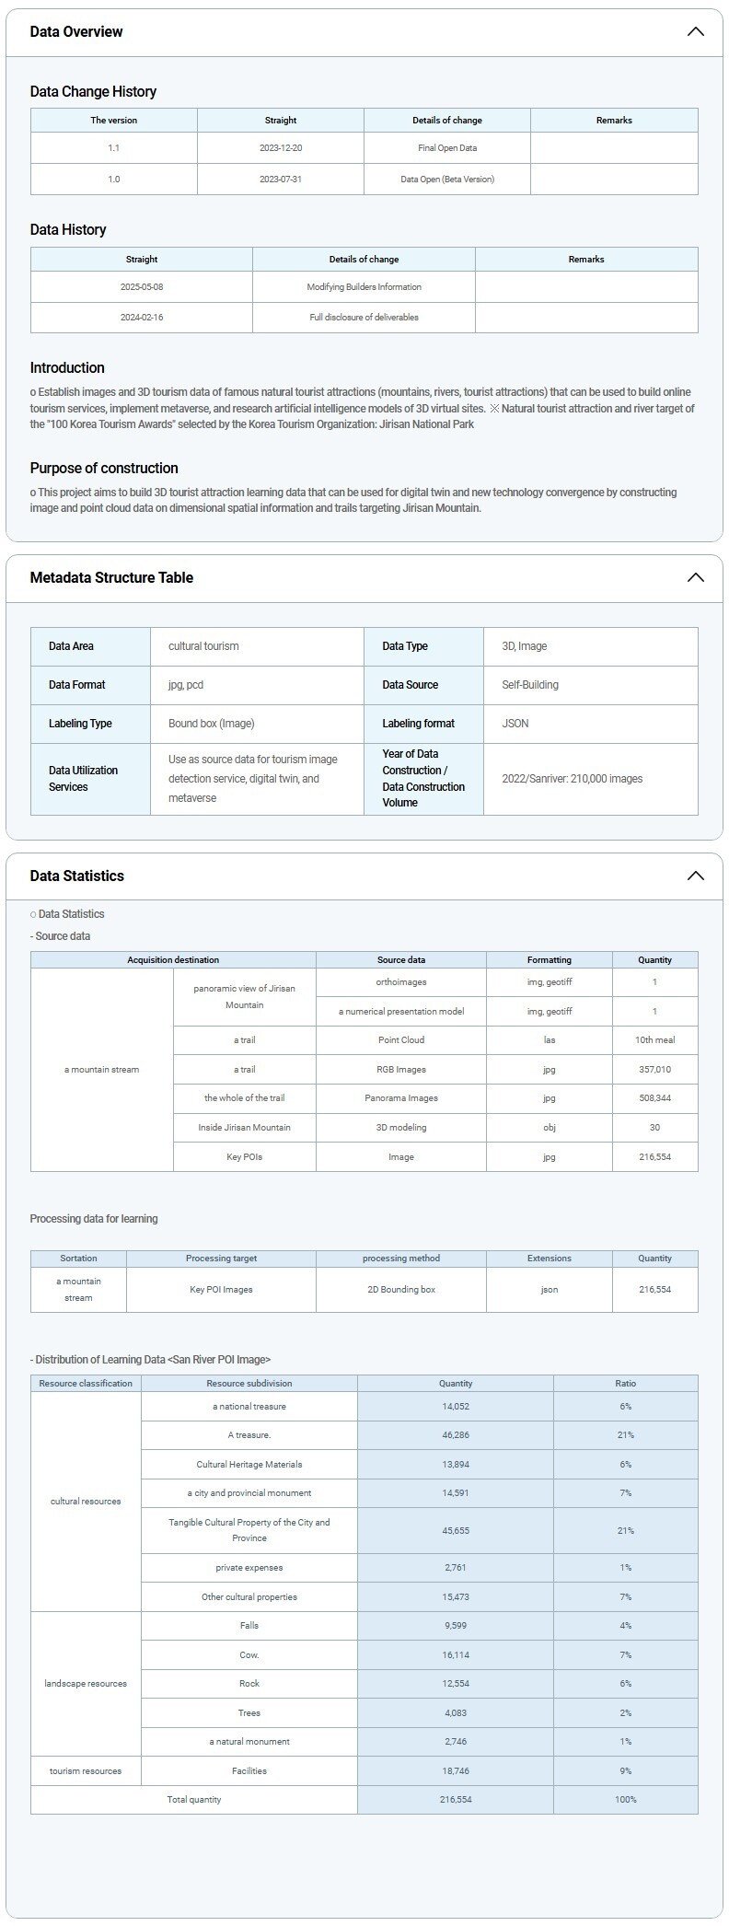Image resolution: width=729 pixels, height=1926 pixels.
Task: Select version 1.1 cell in change history
Action: click(x=113, y=147)
